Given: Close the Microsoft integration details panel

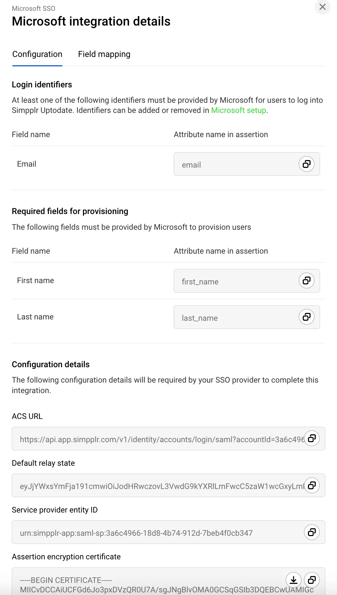Looking at the screenshot, I should click(323, 7).
